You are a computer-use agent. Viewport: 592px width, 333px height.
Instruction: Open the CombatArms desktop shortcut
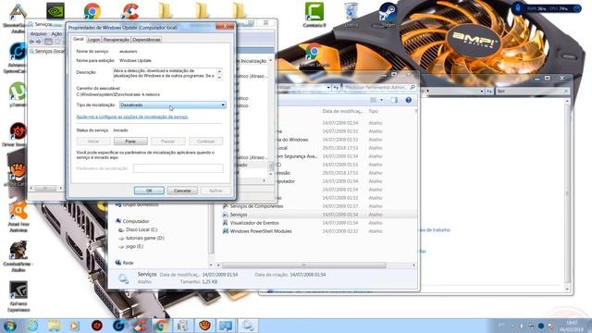click(18, 256)
